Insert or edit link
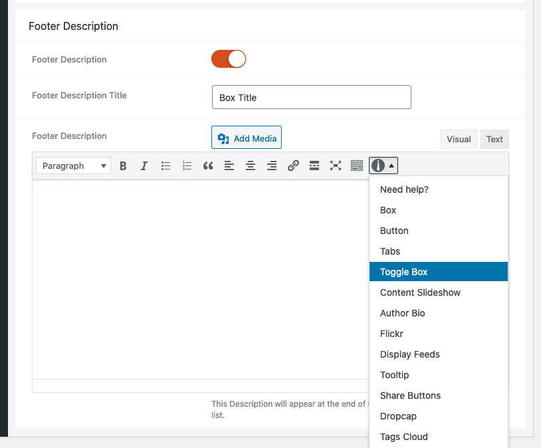 [293, 166]
